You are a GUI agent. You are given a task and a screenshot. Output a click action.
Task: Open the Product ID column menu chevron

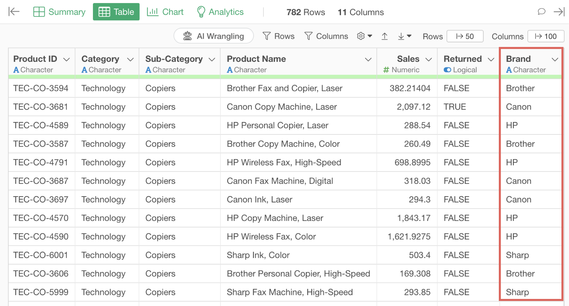(x=66, y=60)
